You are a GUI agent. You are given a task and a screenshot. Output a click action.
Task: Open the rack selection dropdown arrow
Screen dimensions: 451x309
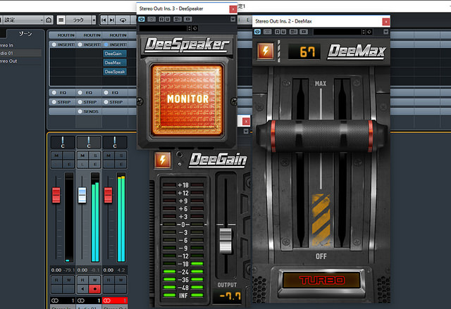tap(94, 20)
